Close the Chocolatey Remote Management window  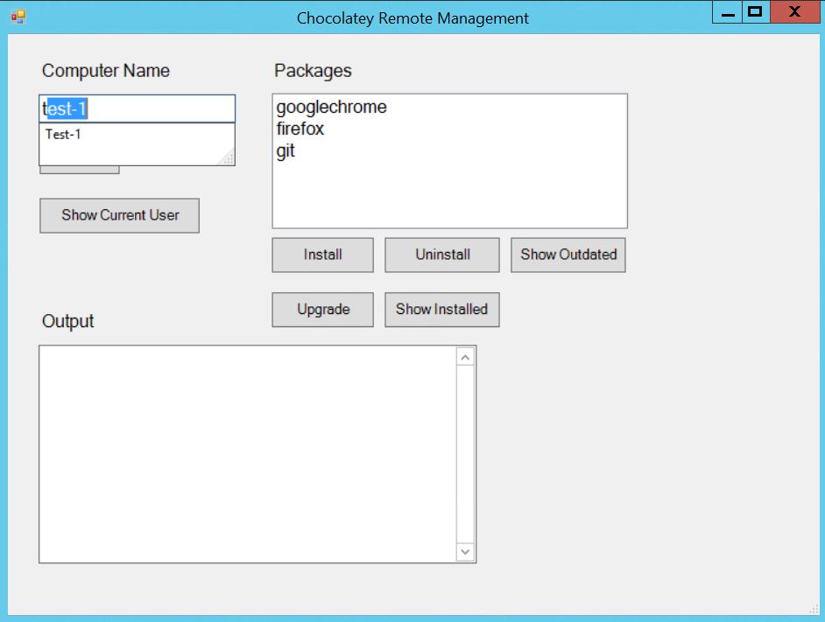click(x=794, y=12)
